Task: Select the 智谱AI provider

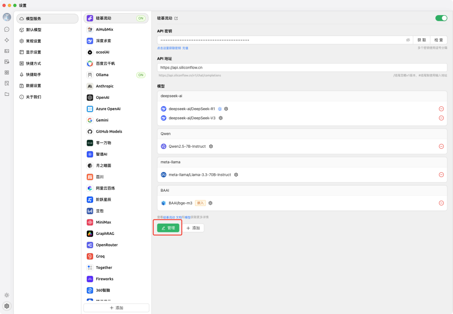Action: (x=116, y=154)
